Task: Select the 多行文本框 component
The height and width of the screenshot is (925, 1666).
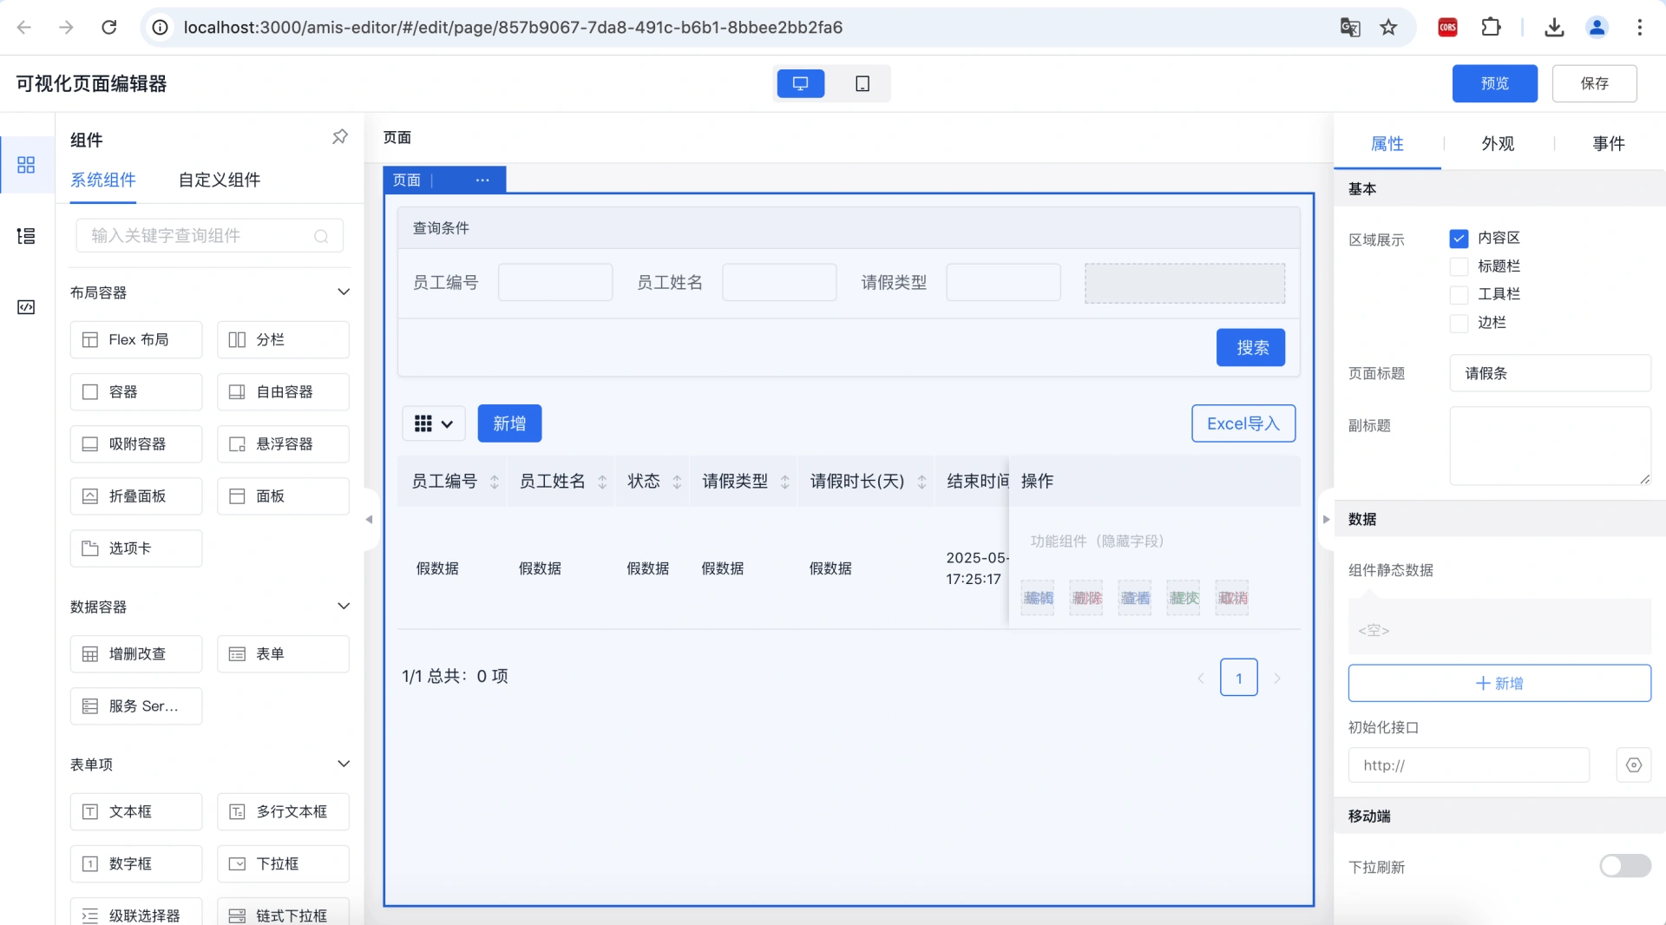Action: (283, 811)
